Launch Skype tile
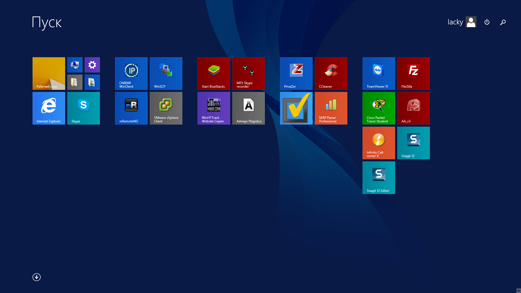This screenshot has height=293, width=521. click(84, 108)
